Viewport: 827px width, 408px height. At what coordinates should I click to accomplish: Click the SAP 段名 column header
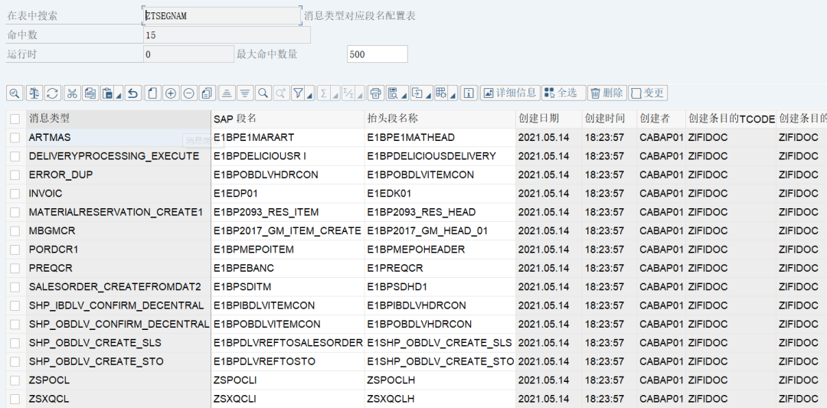point(287,119)
